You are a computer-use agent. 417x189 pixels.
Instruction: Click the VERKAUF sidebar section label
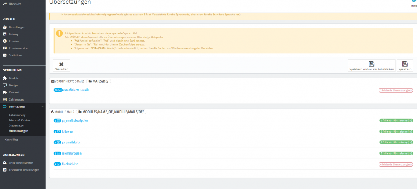pyautogui.click(x=8, y=19)
